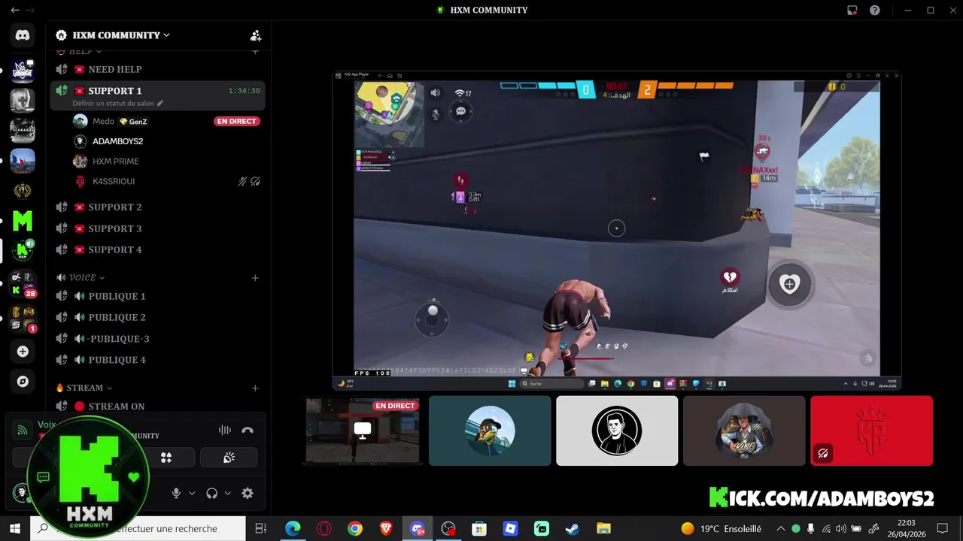963x541 pixels.
Task: Open the discover servers compass icon
Action: click(x=23, y=382)
